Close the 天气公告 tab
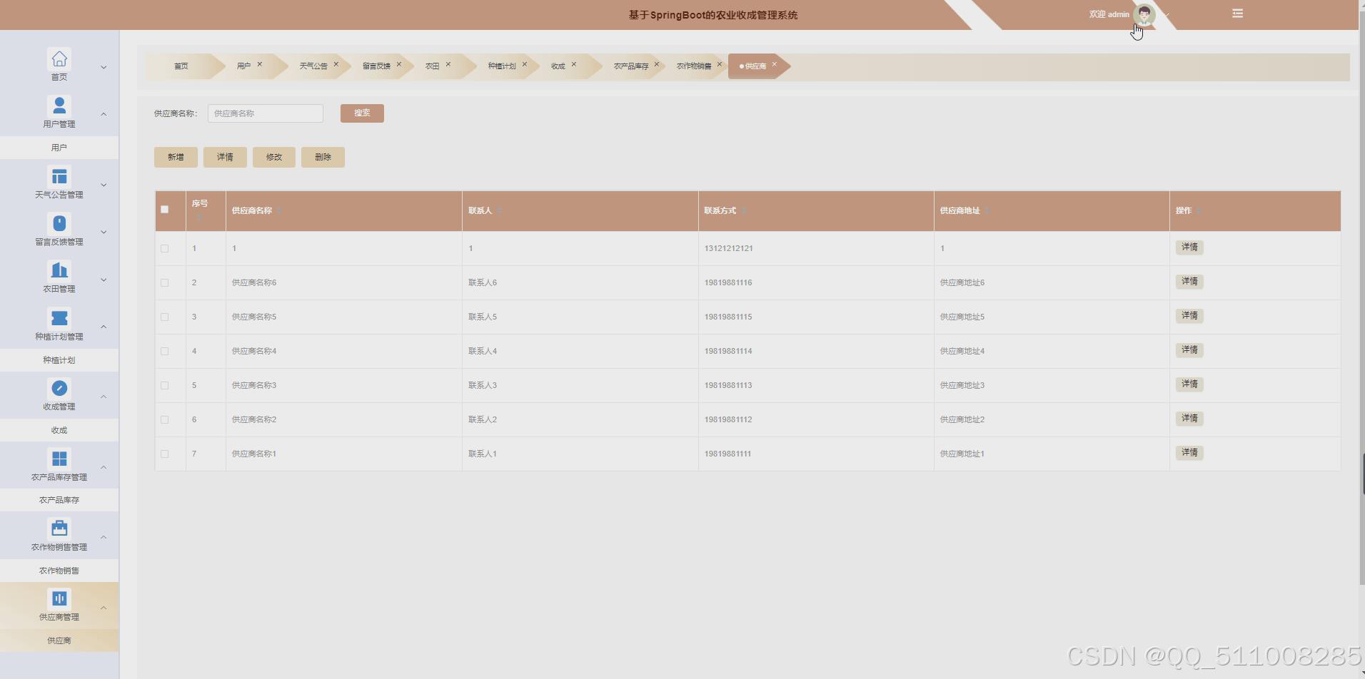Image resolution: width=1365 pixels, height=679 pixels. (x=336, y=64)
